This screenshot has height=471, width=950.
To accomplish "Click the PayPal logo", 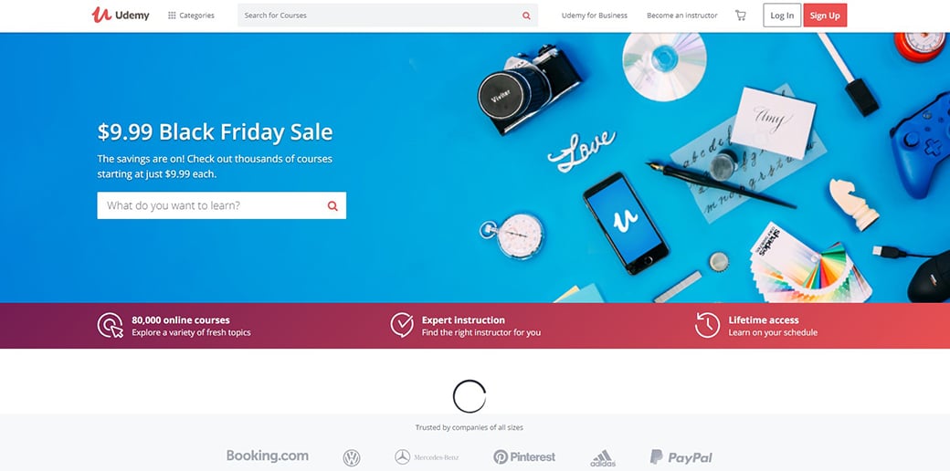I will (681, 457).
